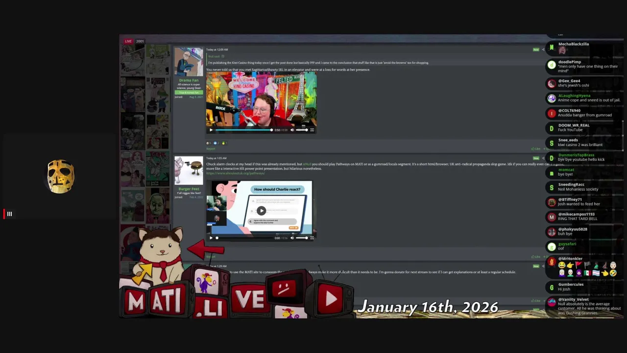Open ALaughingHyena's chat avatar
Screen dimensions: 627x353
[552, 99]
